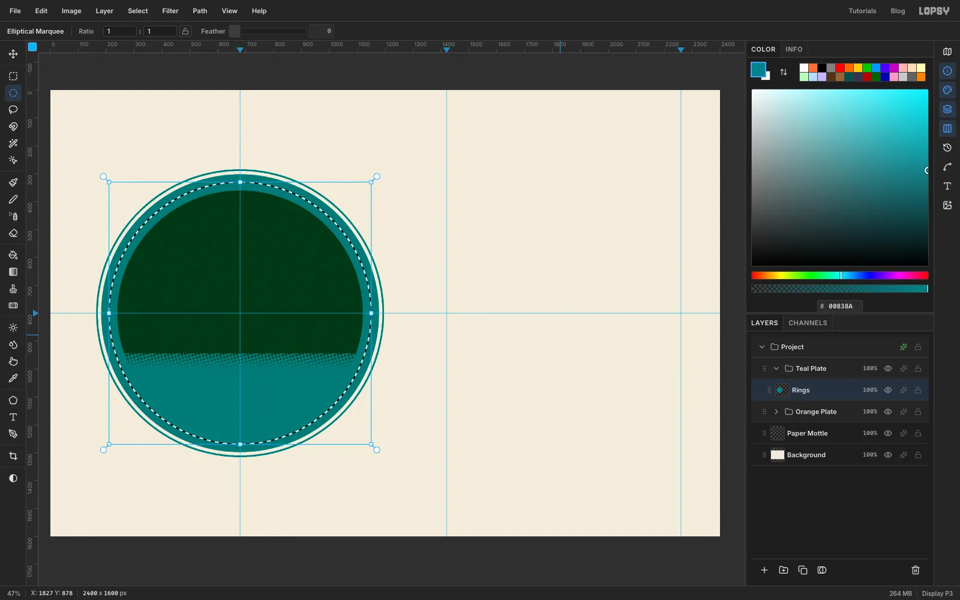Toggle the ratio lock in options bar
This screenshot has height=600, width=960.
coord(185,31)
